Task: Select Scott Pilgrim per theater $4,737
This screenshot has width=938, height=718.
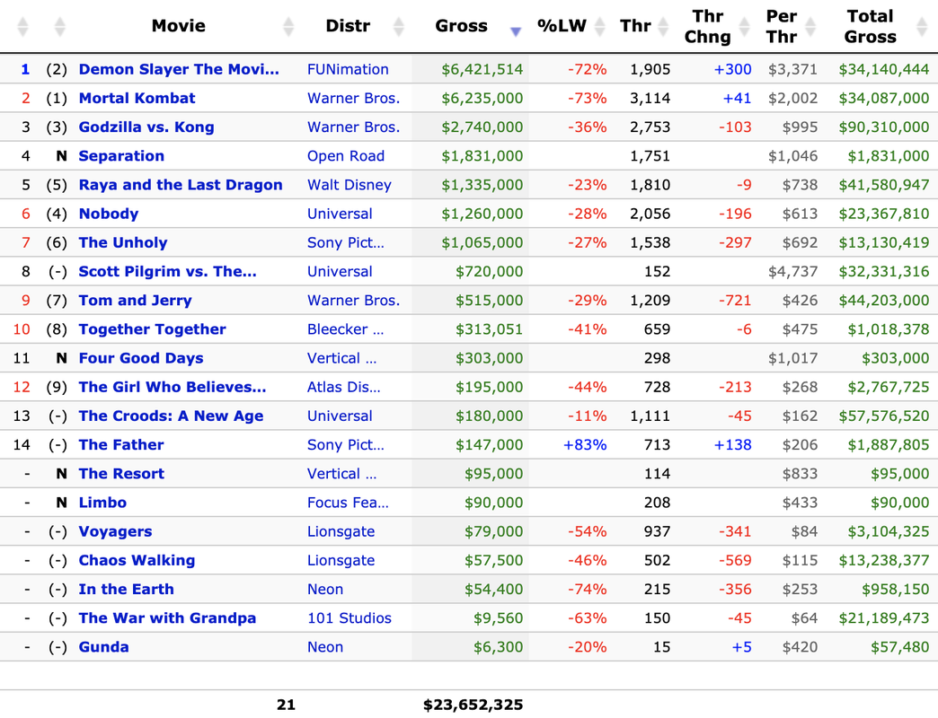Action: pos(792,271)
